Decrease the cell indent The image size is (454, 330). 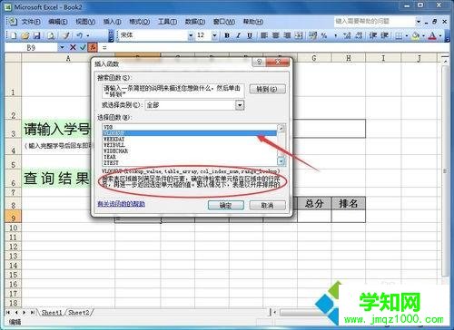pyautogui.click(x=372, y=35)
